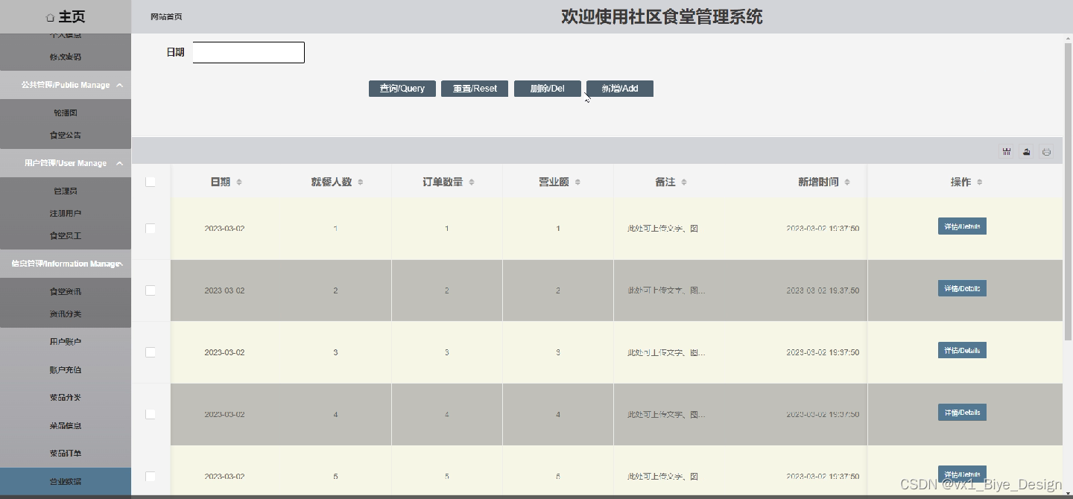Collapse the 公共管理/Public Manage section chevron
Screen dimensions: 1073x499
click(119, 85)
